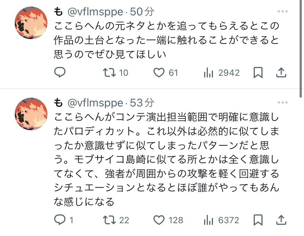This screenshot has width=304, height=236.
Task: Open more options on 50分 tweet
Action: (282, 11)
